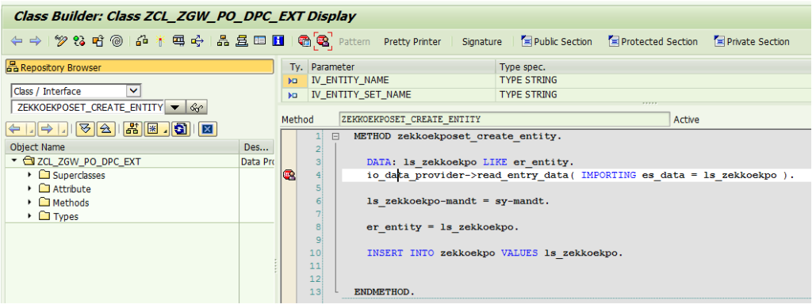Click the Activate matchstick icon

click(160, 42)
